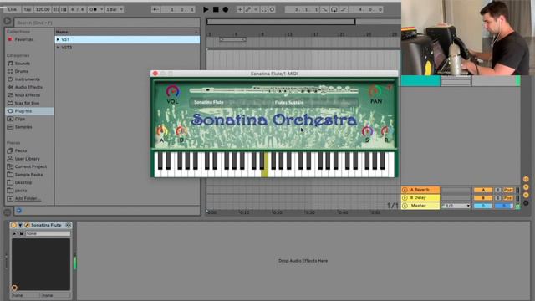Click the Tap tempo button
Viewport: 535px width, 301px height.
[28, 9]
